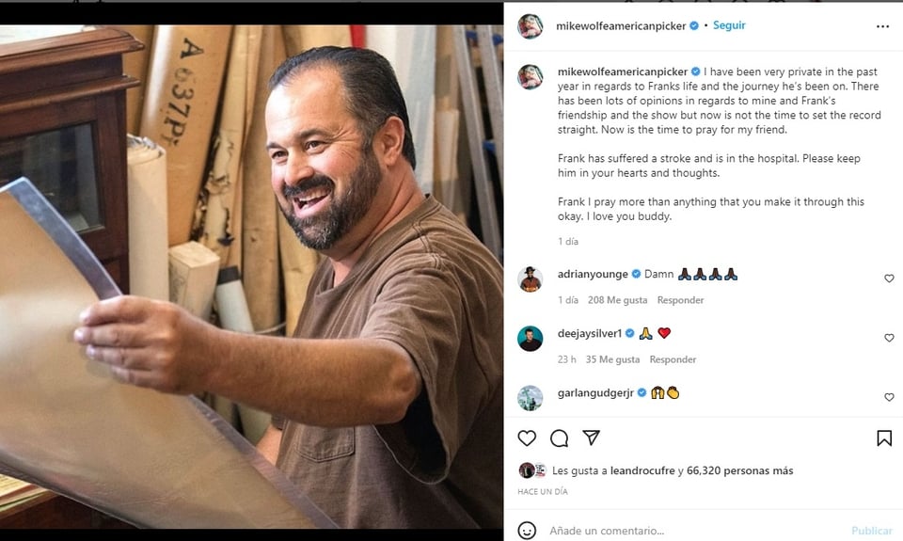
Task: Focus the Añade un comentario field
Action: [694, 530]
